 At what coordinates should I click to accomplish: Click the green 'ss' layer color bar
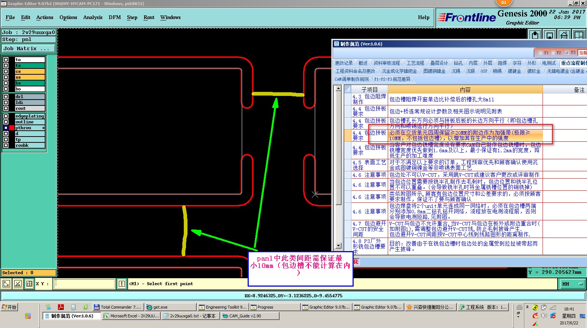(30, 77)
